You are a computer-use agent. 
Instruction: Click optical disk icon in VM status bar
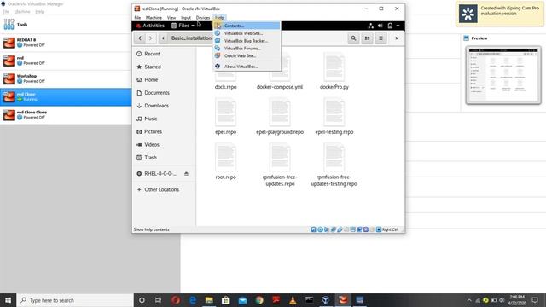pyautogui.click(x=320, y=229)
